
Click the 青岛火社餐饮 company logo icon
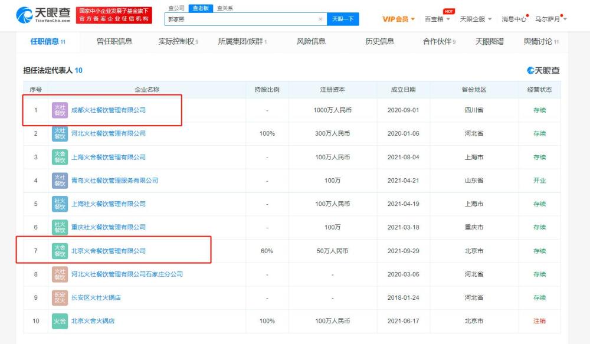click(60, 181)
